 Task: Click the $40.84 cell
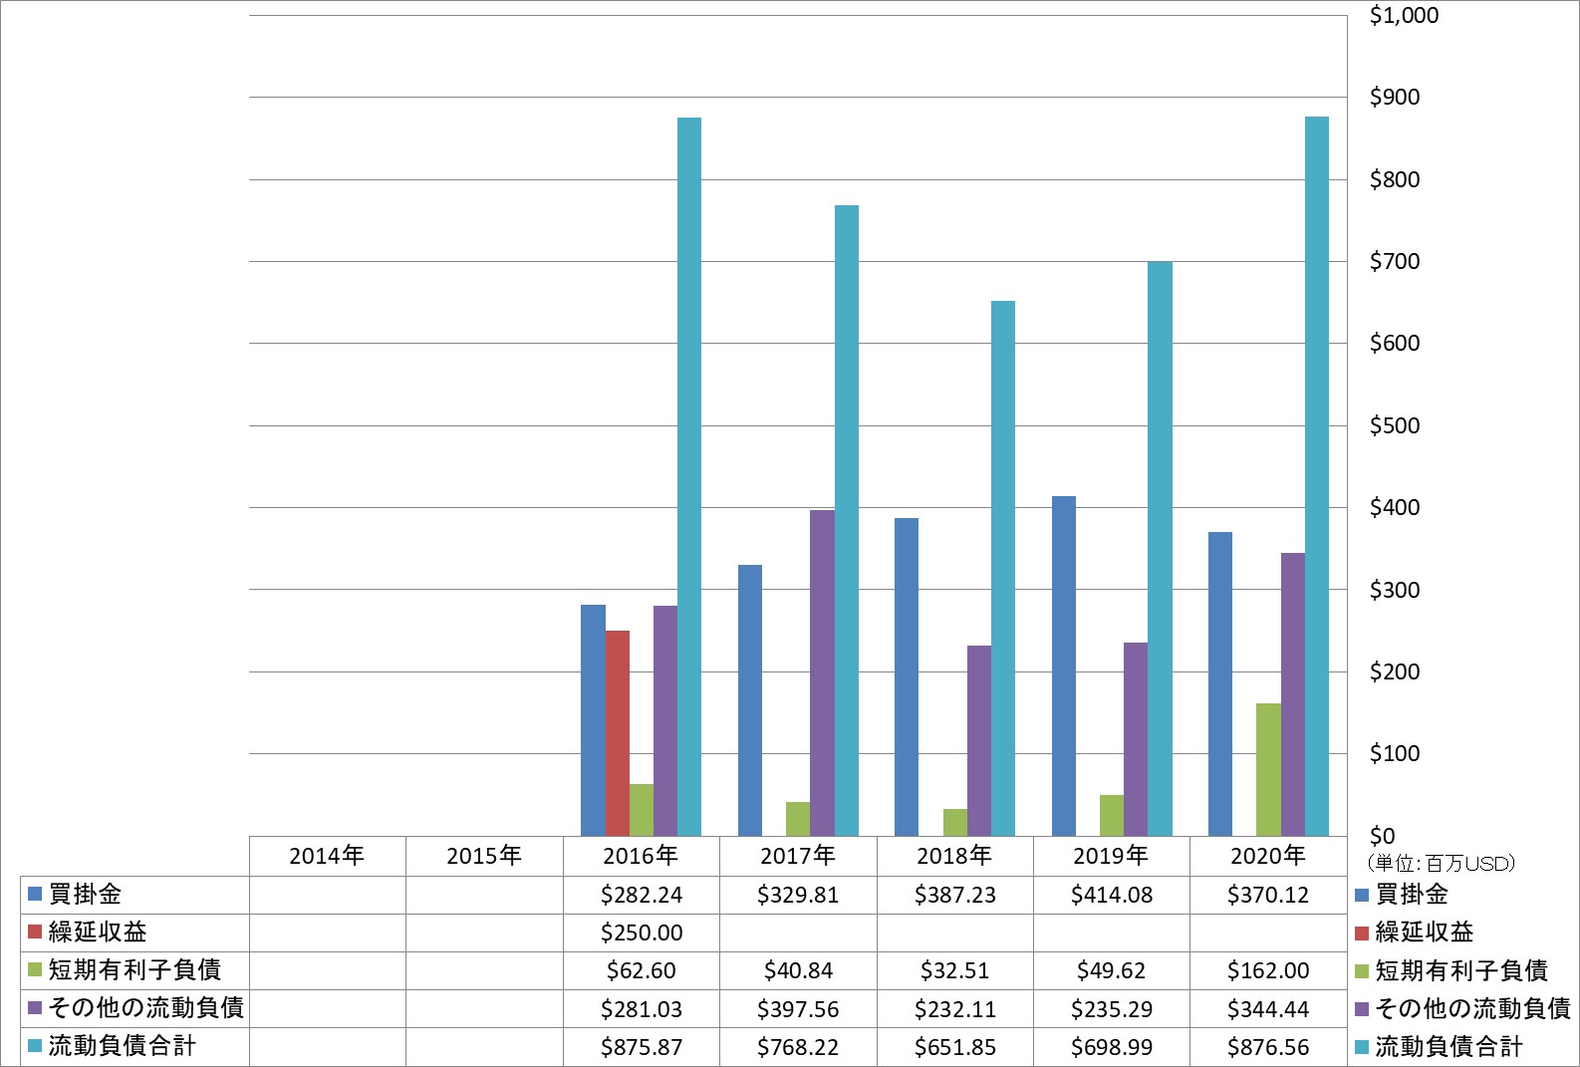pyautogui.click(x=798, y=970)
